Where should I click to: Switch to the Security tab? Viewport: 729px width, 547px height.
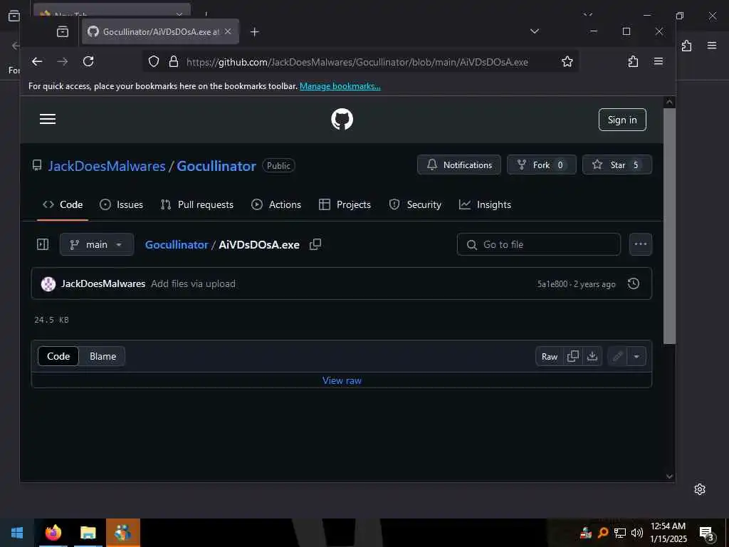415,204
